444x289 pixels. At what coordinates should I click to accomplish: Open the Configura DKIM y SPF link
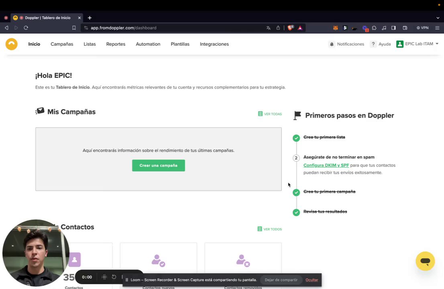(326, 165)
